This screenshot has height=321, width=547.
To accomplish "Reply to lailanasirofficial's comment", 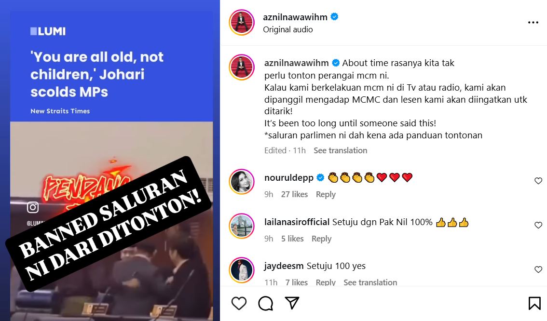I will [x=321, y=239].
